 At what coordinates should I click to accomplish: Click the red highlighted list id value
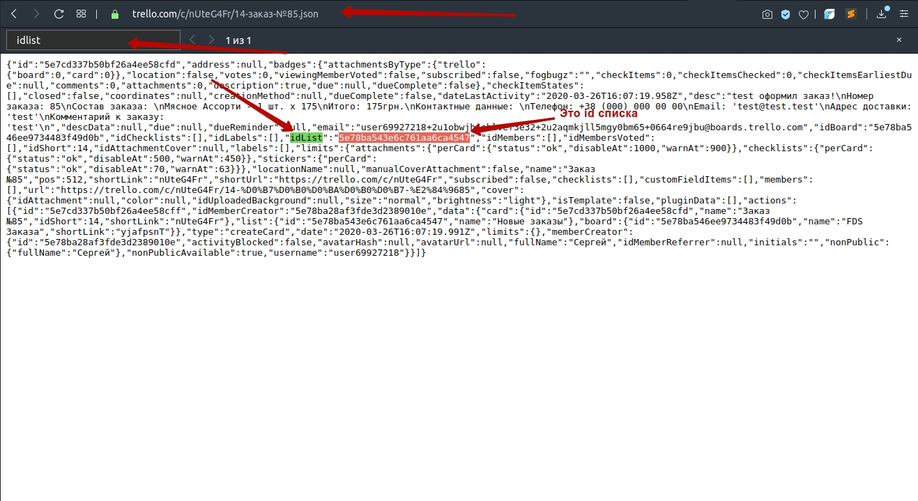click(404, 138)
